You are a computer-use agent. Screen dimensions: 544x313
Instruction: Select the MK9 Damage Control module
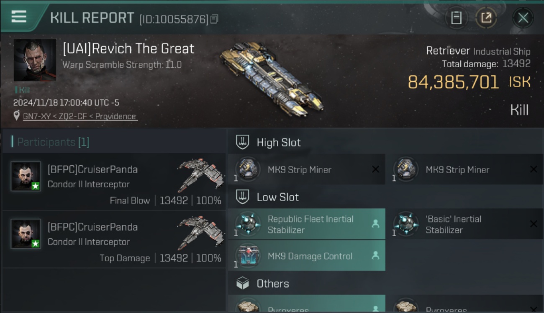pos(306,256)
